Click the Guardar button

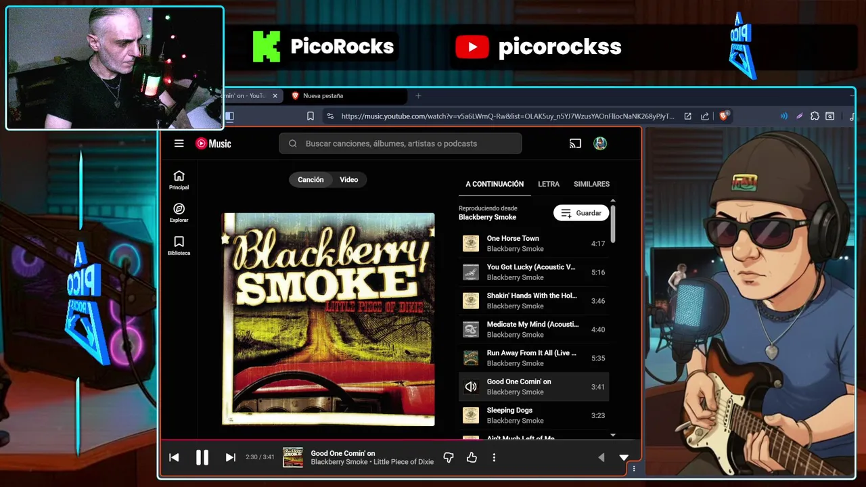coord(581,213)
